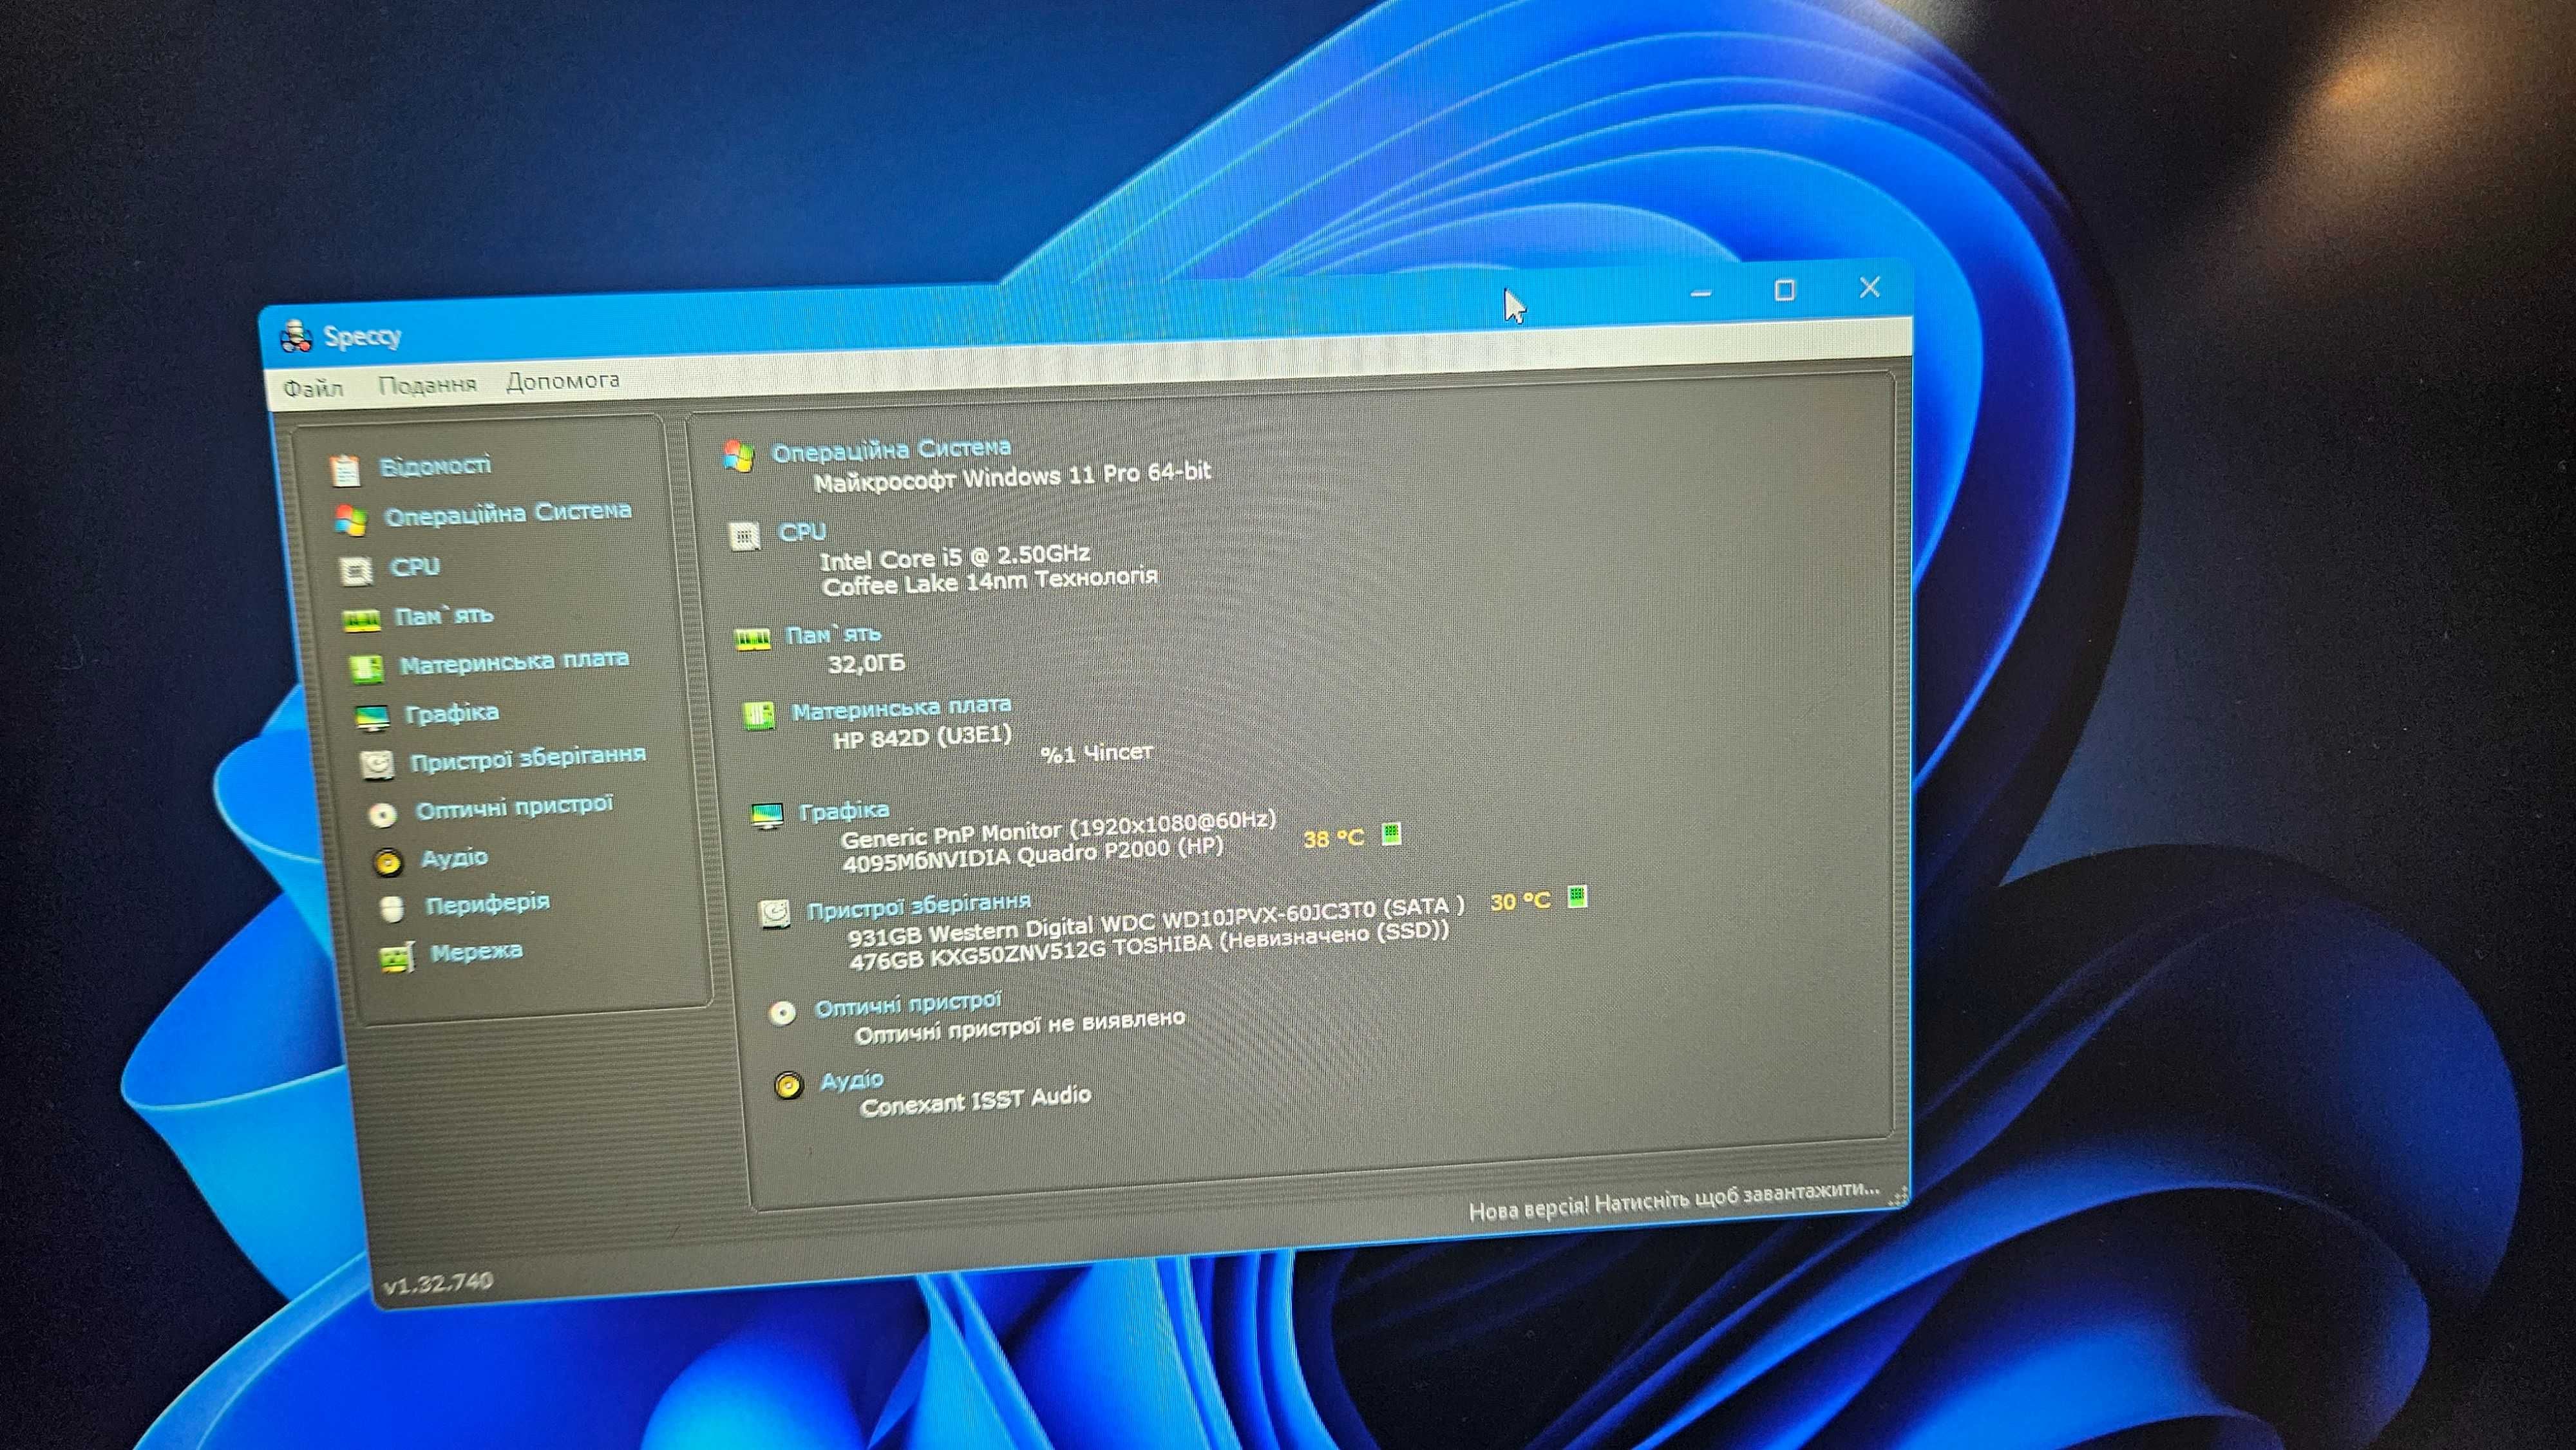
Task: Click the monitor icon in summary pane
Action: click(767, 816)
